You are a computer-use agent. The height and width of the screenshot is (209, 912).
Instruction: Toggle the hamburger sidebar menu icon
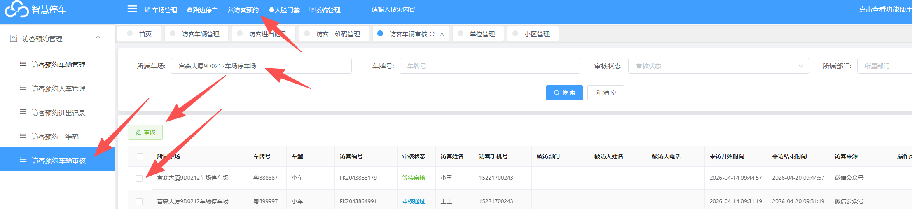(132, 9)
